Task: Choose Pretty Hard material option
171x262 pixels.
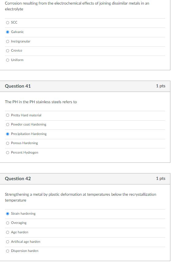Action: point(8,115)
